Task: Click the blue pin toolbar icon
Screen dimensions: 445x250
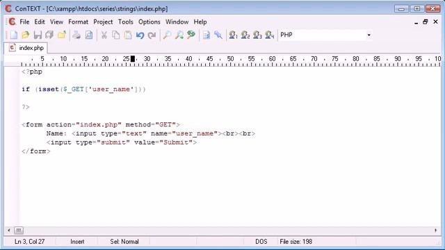Action: coord(218,35)
